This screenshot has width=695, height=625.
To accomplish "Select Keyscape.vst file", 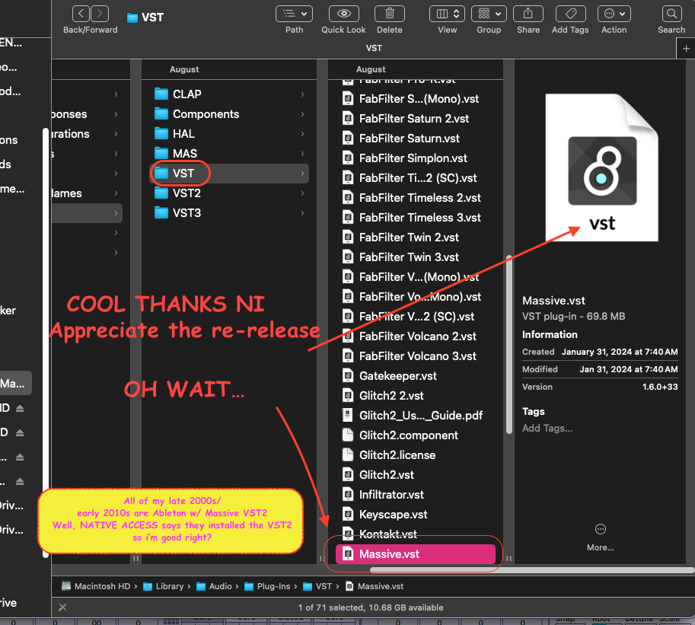I will click(393, 515).
